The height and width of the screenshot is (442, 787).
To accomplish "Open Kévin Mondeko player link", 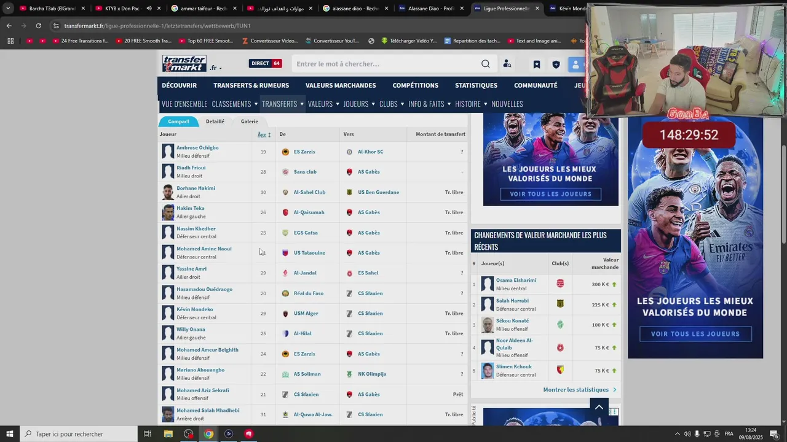I will [x=195, y=309].
